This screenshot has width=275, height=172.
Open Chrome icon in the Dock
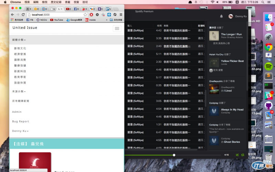click(268, 47)
